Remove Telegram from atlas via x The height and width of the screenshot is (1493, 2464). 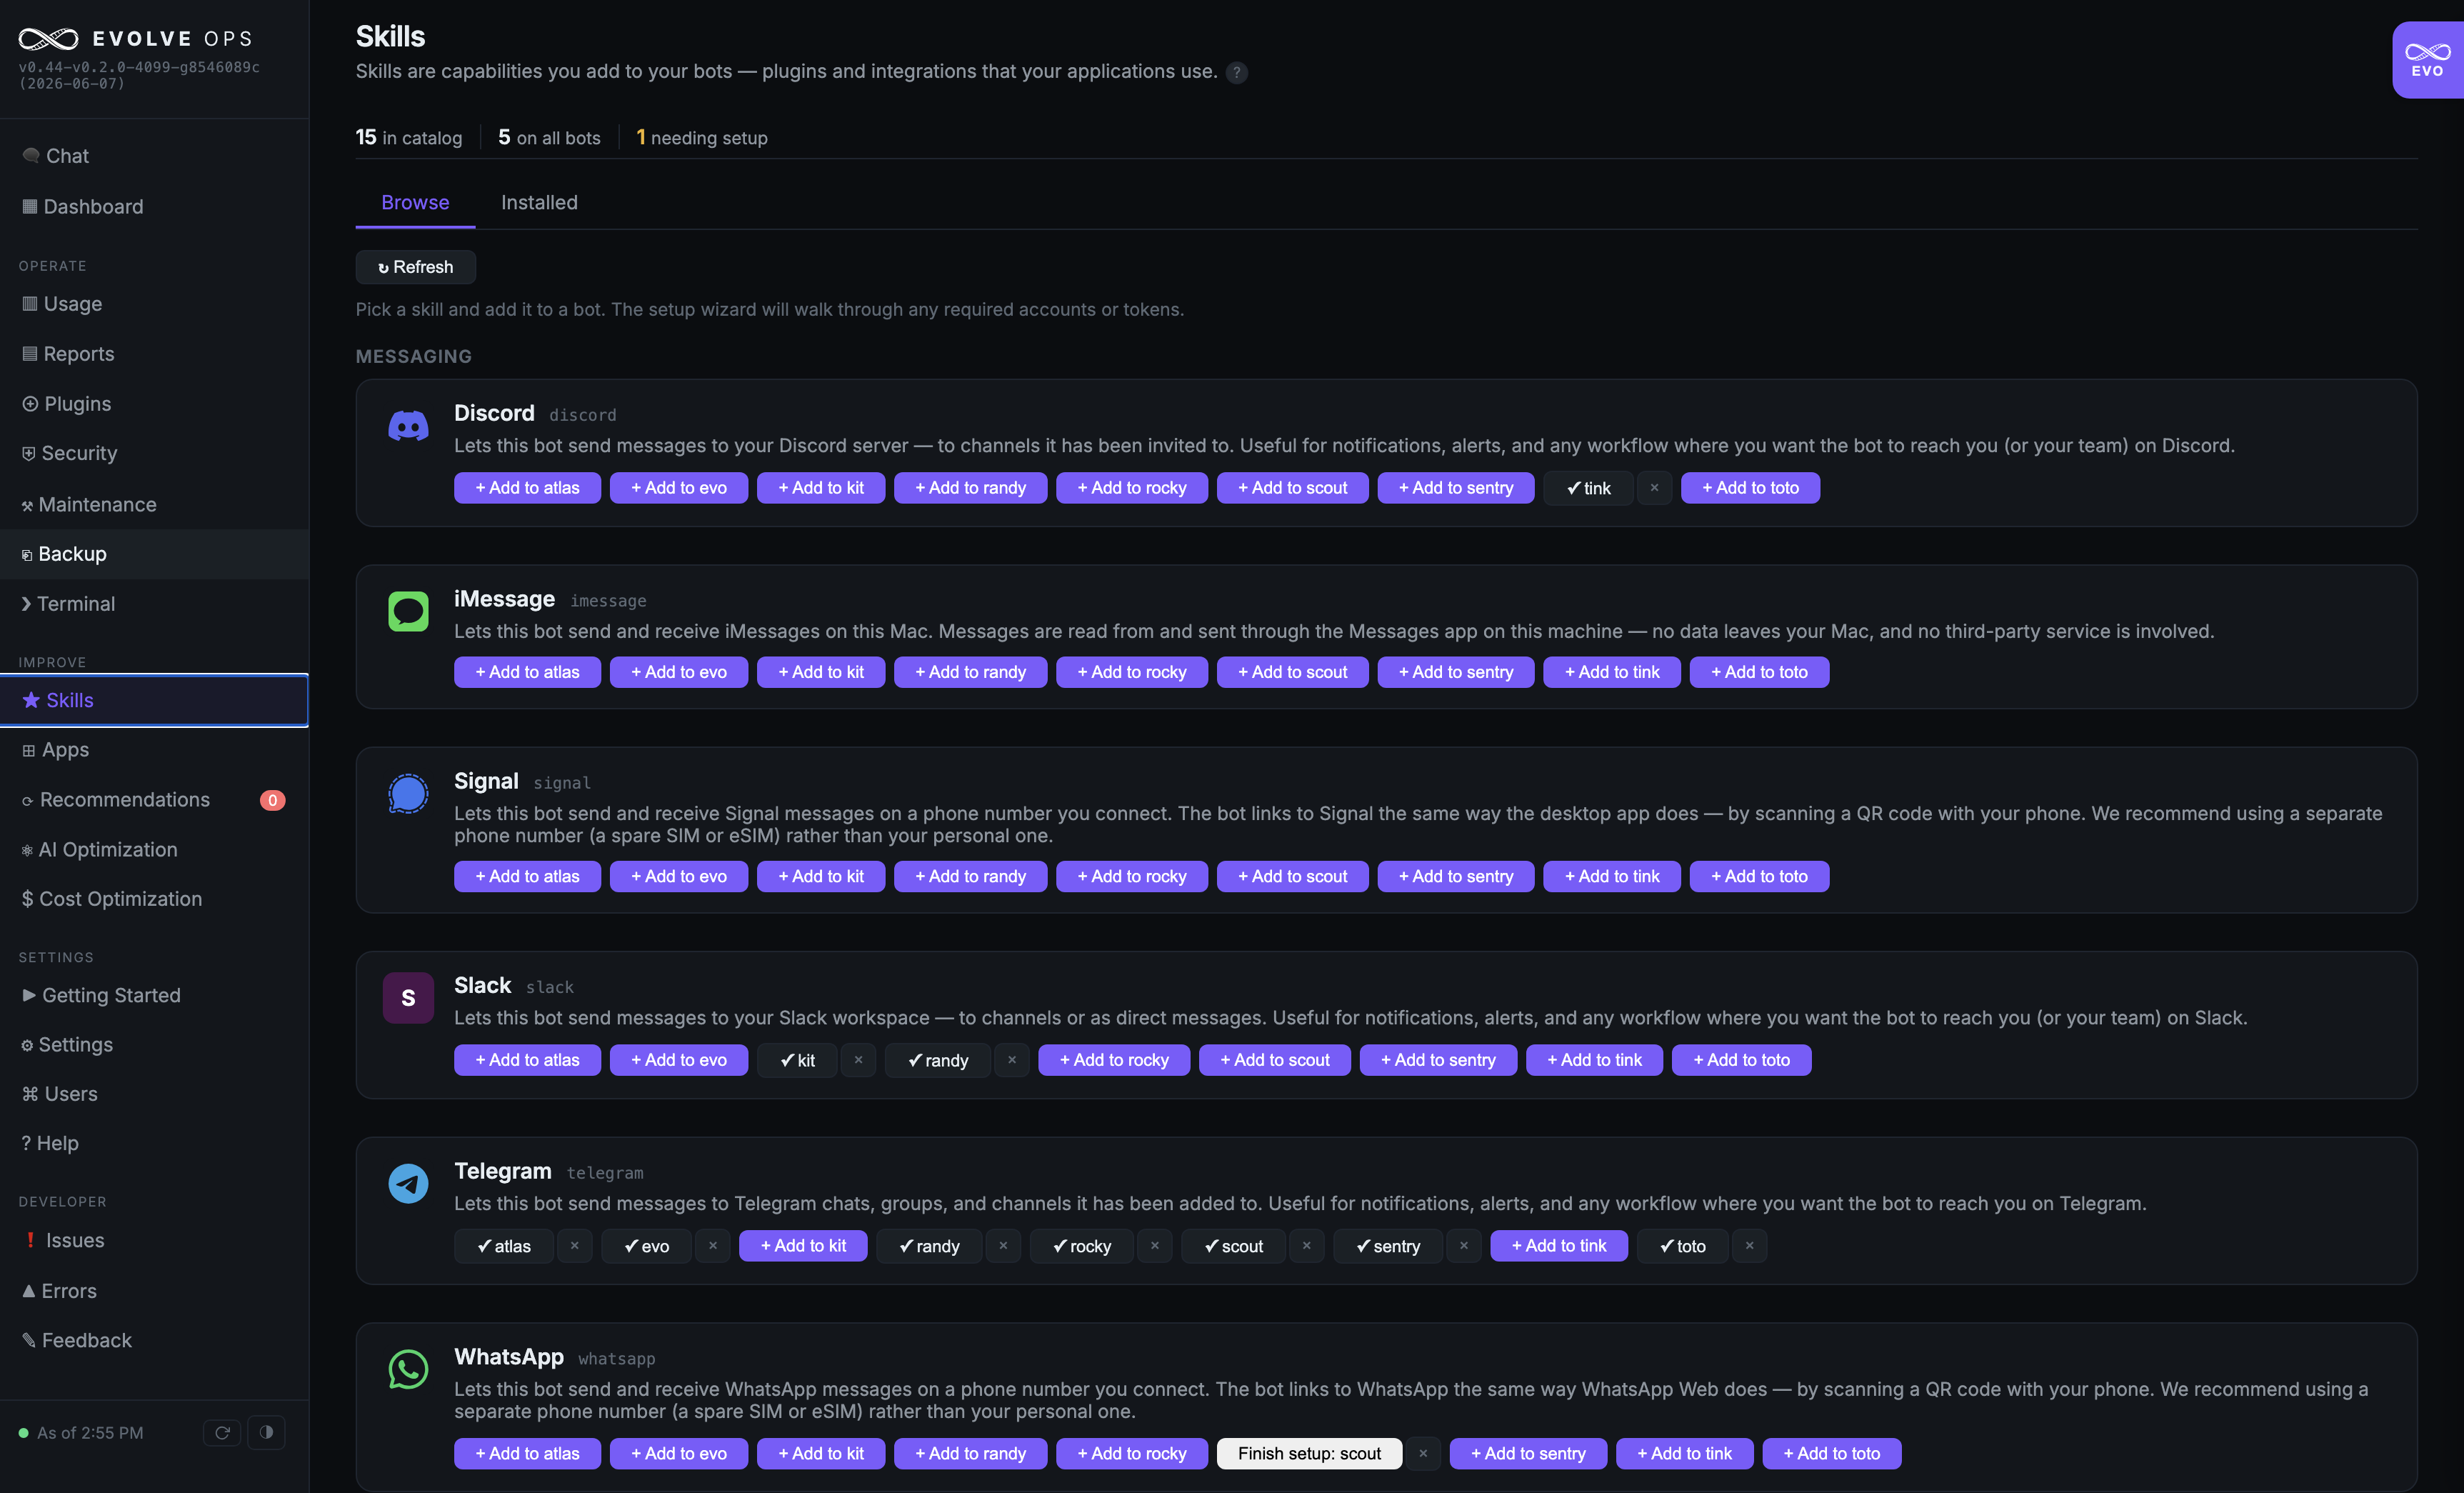tap(575, 1246)
